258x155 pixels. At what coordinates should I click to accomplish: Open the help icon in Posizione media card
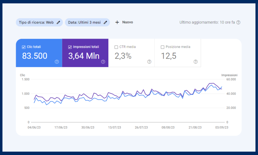pos(196,62)
